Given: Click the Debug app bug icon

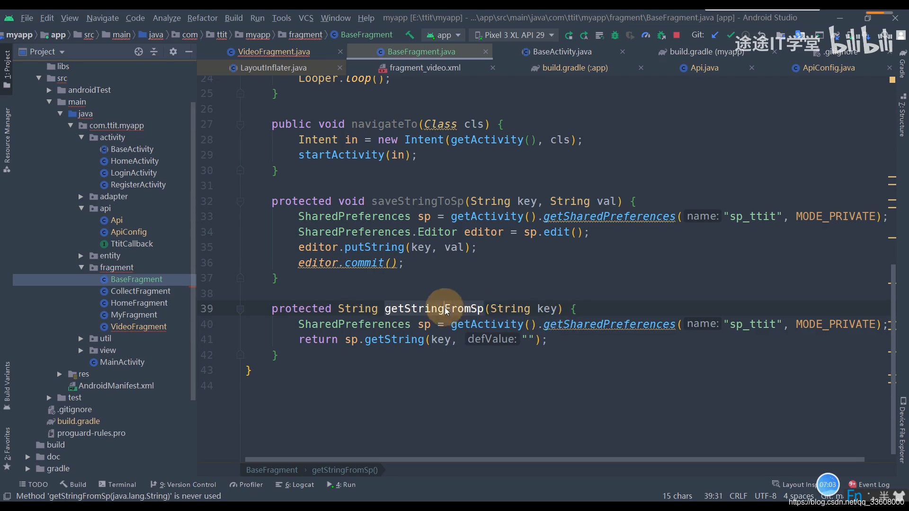Looking at the screenshot, I should coord(615,35).
